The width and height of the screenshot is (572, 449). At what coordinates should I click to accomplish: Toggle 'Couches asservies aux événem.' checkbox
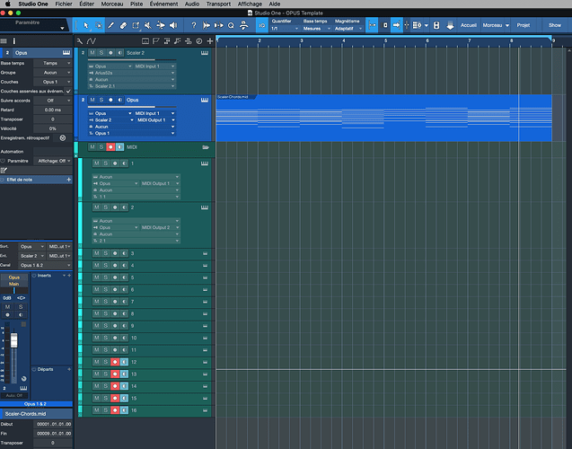click(68, 92)
